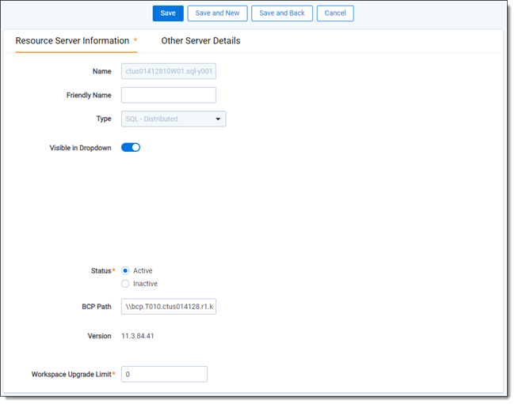Cancel editing the resource server
This screenshot has height=404, width=515.
coord(335,13)
